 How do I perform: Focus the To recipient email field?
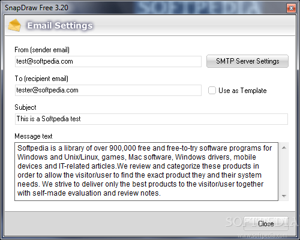click(x=108, y=90)
